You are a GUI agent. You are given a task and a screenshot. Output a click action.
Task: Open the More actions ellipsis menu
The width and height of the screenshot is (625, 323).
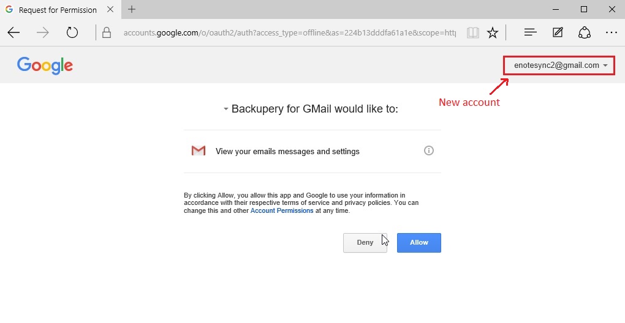click(x=611, y=32)
